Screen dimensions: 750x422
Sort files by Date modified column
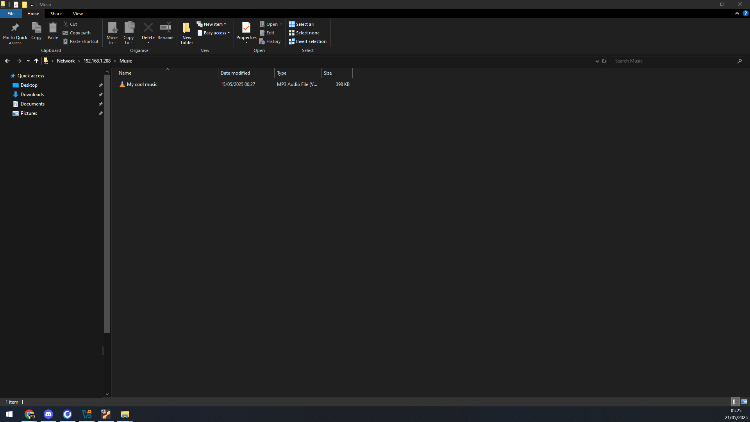(x=246, y=73)
